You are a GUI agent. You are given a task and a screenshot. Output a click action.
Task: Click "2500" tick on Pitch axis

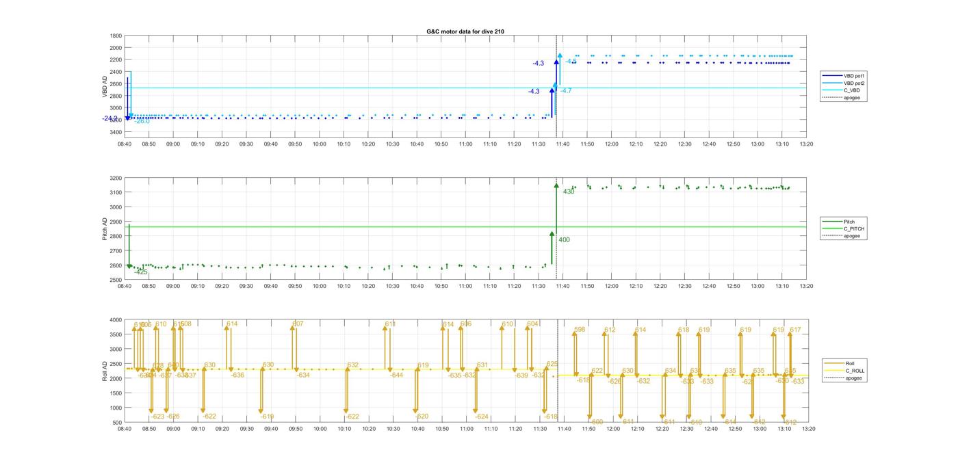(116, 280)
